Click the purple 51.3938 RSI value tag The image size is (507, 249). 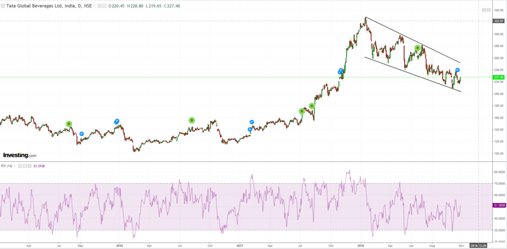[x=499, y=205]
